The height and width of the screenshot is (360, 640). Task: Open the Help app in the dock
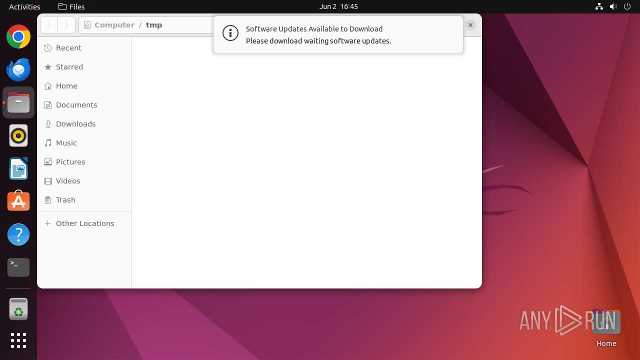(18, 234)
